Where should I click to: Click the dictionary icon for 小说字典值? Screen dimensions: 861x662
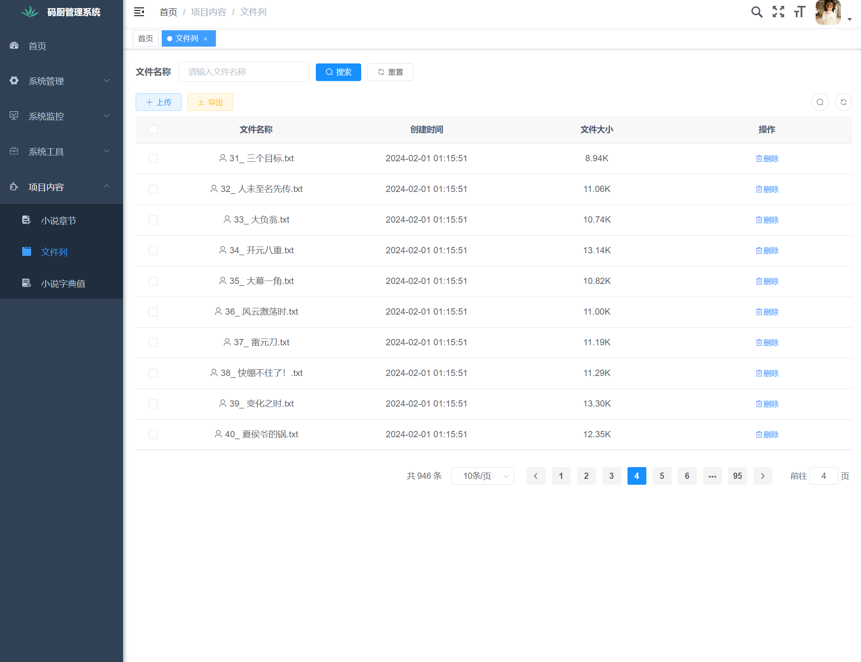pyautogui.click(x=26, y=283)
